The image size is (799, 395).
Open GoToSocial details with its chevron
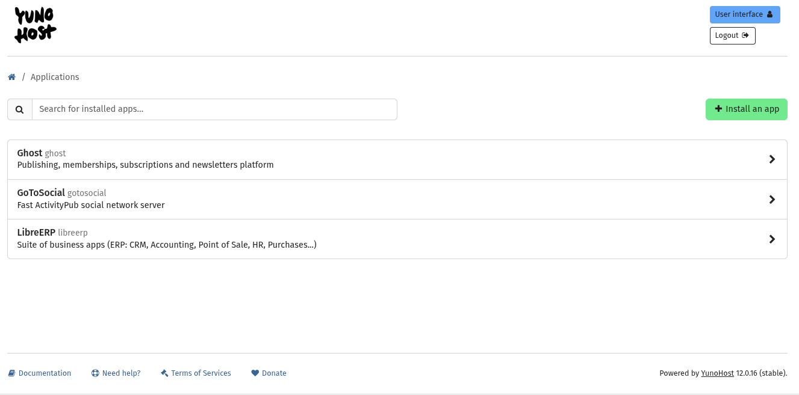pyautogui.click(x=772, y=200)
